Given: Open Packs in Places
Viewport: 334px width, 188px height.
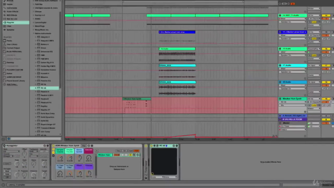Looking at the screenshot, I should (9, 41).
